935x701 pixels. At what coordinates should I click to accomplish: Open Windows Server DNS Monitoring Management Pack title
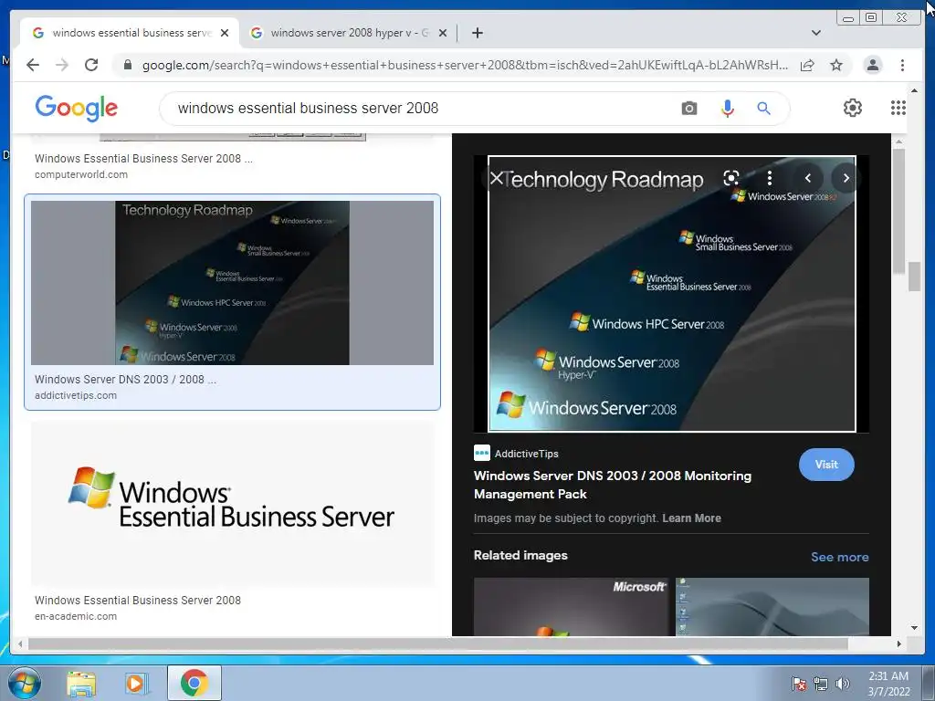[x=613, y=485]
